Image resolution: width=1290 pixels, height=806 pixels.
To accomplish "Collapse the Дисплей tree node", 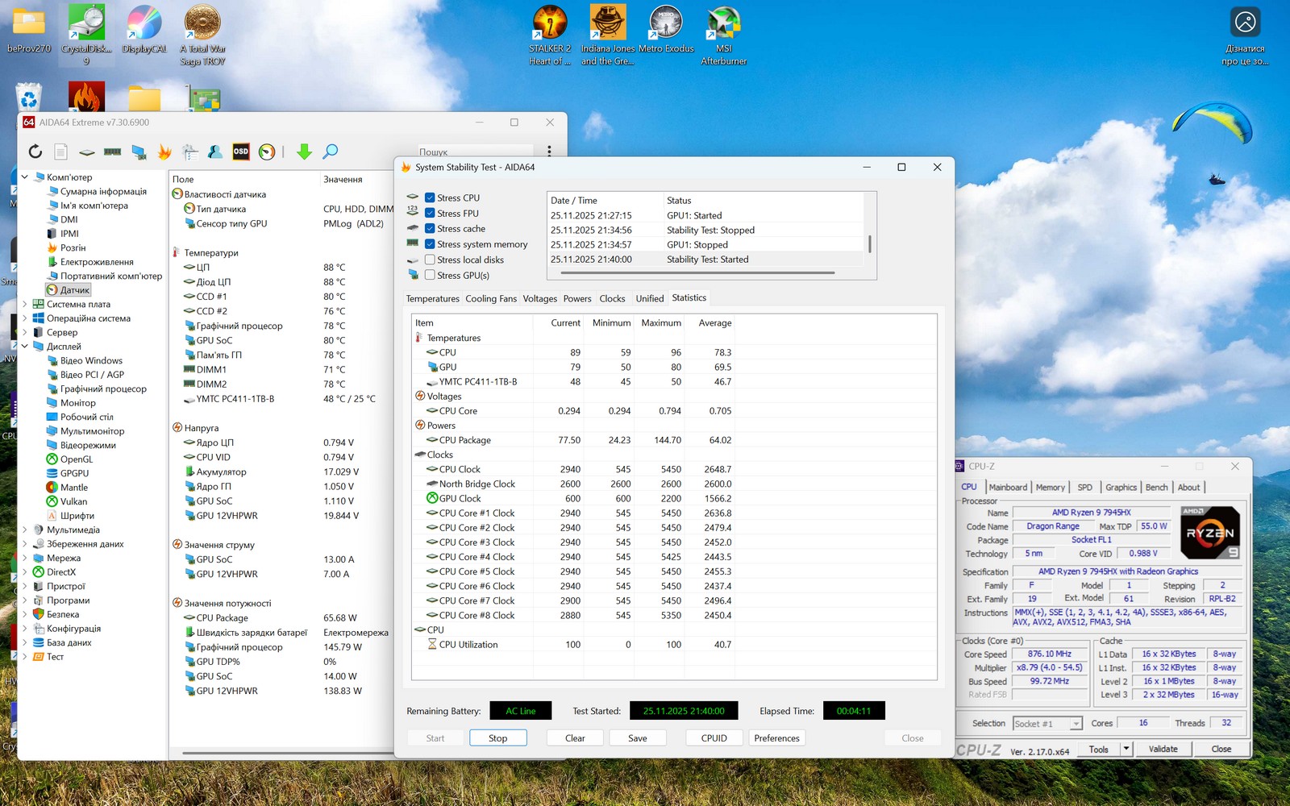I will pyautogui.click(x=24, y=347).
